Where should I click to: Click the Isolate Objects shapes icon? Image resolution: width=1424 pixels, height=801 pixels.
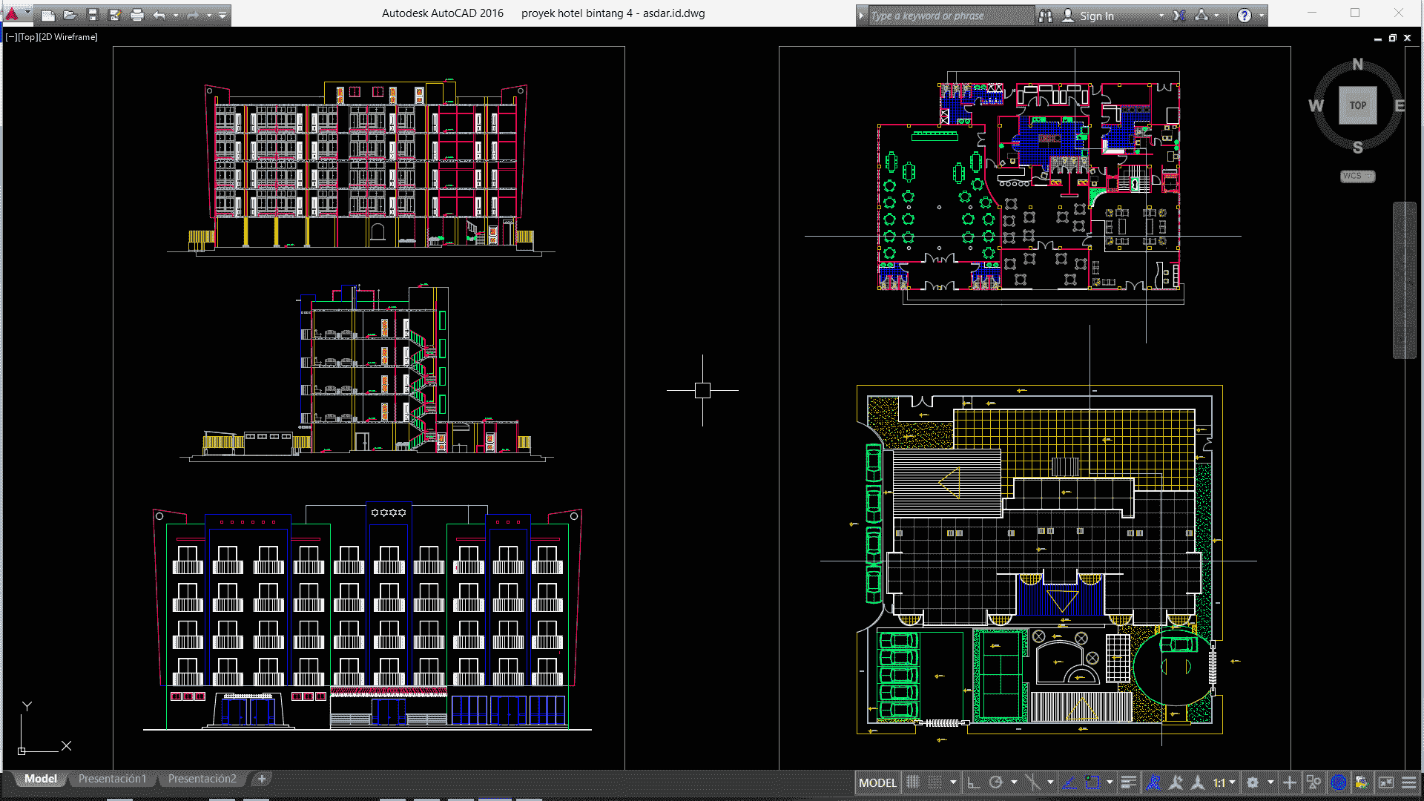[x=1313, y=782]
